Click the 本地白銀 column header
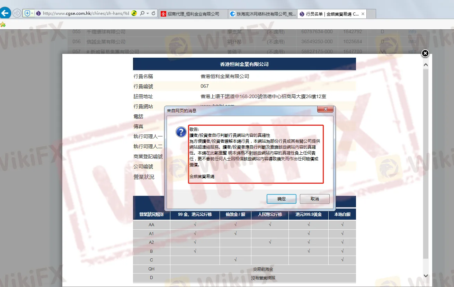This screenshot has width=454, height=287. coord(342,214)
